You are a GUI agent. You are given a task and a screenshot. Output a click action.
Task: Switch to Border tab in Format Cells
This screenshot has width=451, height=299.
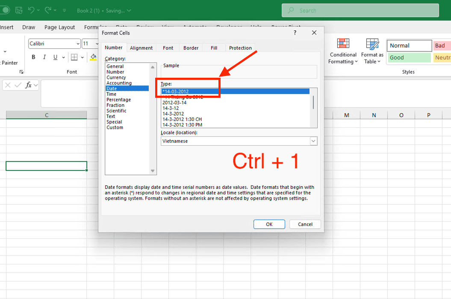(191, 48)
